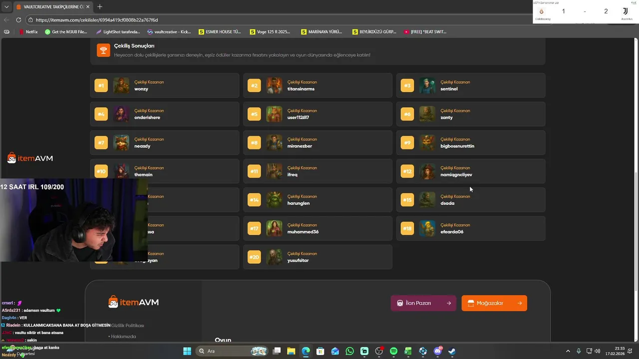639x359 pixels.
Task: Open the BEYLİKDÜZÜ GÜRP bookmark
Action: pos(374,31)
